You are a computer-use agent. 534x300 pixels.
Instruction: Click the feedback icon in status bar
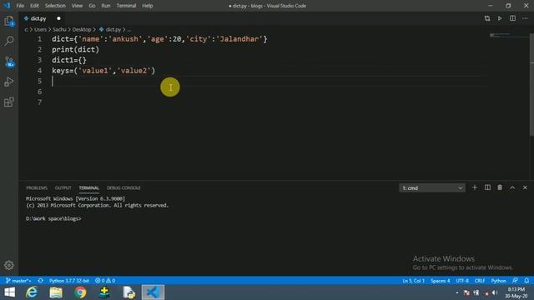[515, 281]
